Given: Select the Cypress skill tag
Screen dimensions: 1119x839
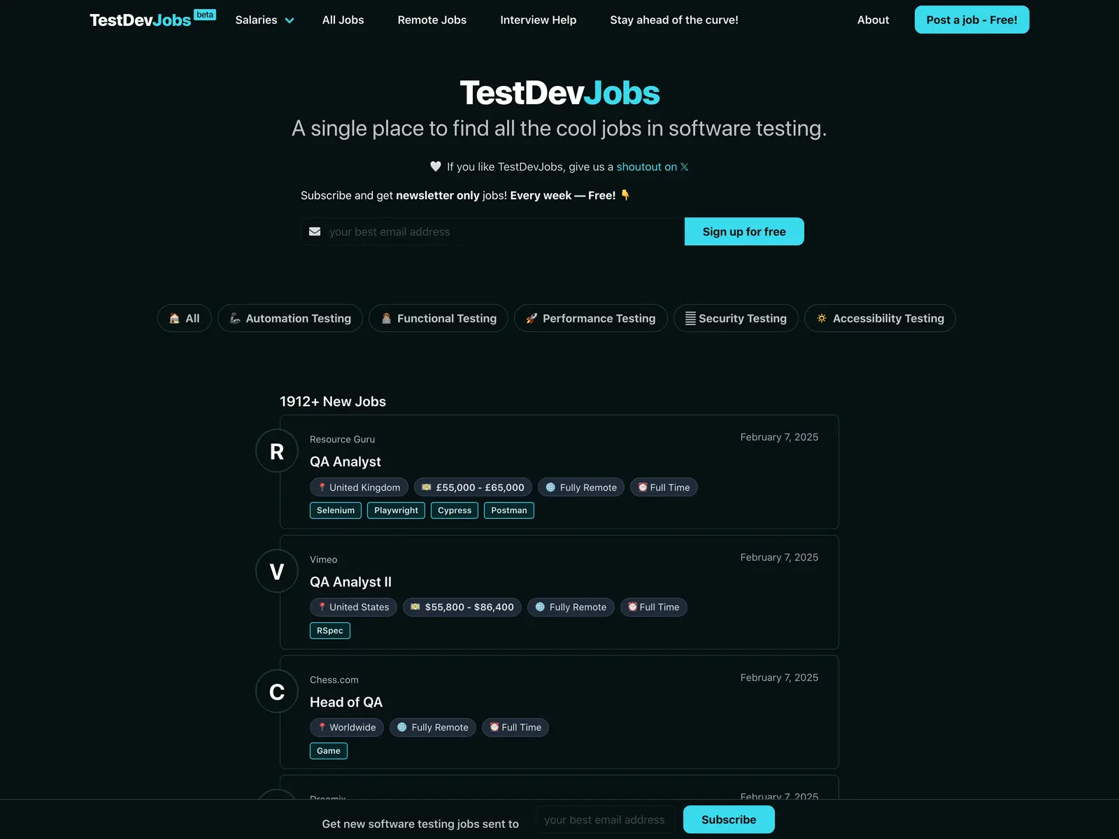Looking at the screenshot, I should point(455,510).
